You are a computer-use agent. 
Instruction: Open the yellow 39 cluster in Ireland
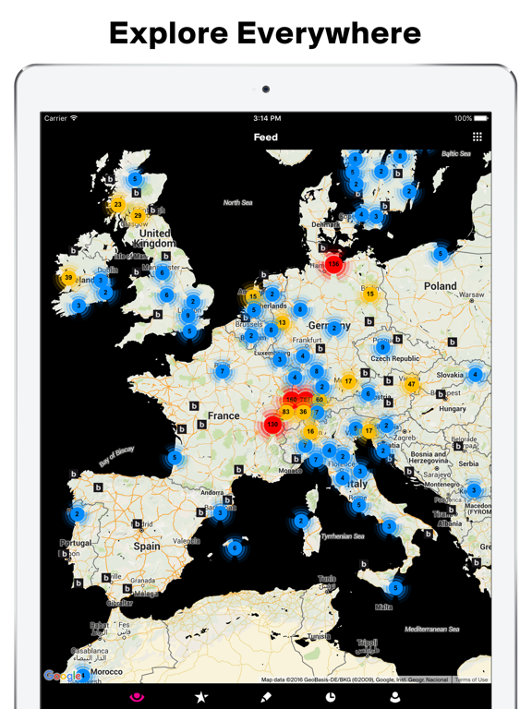pos(68,278)
